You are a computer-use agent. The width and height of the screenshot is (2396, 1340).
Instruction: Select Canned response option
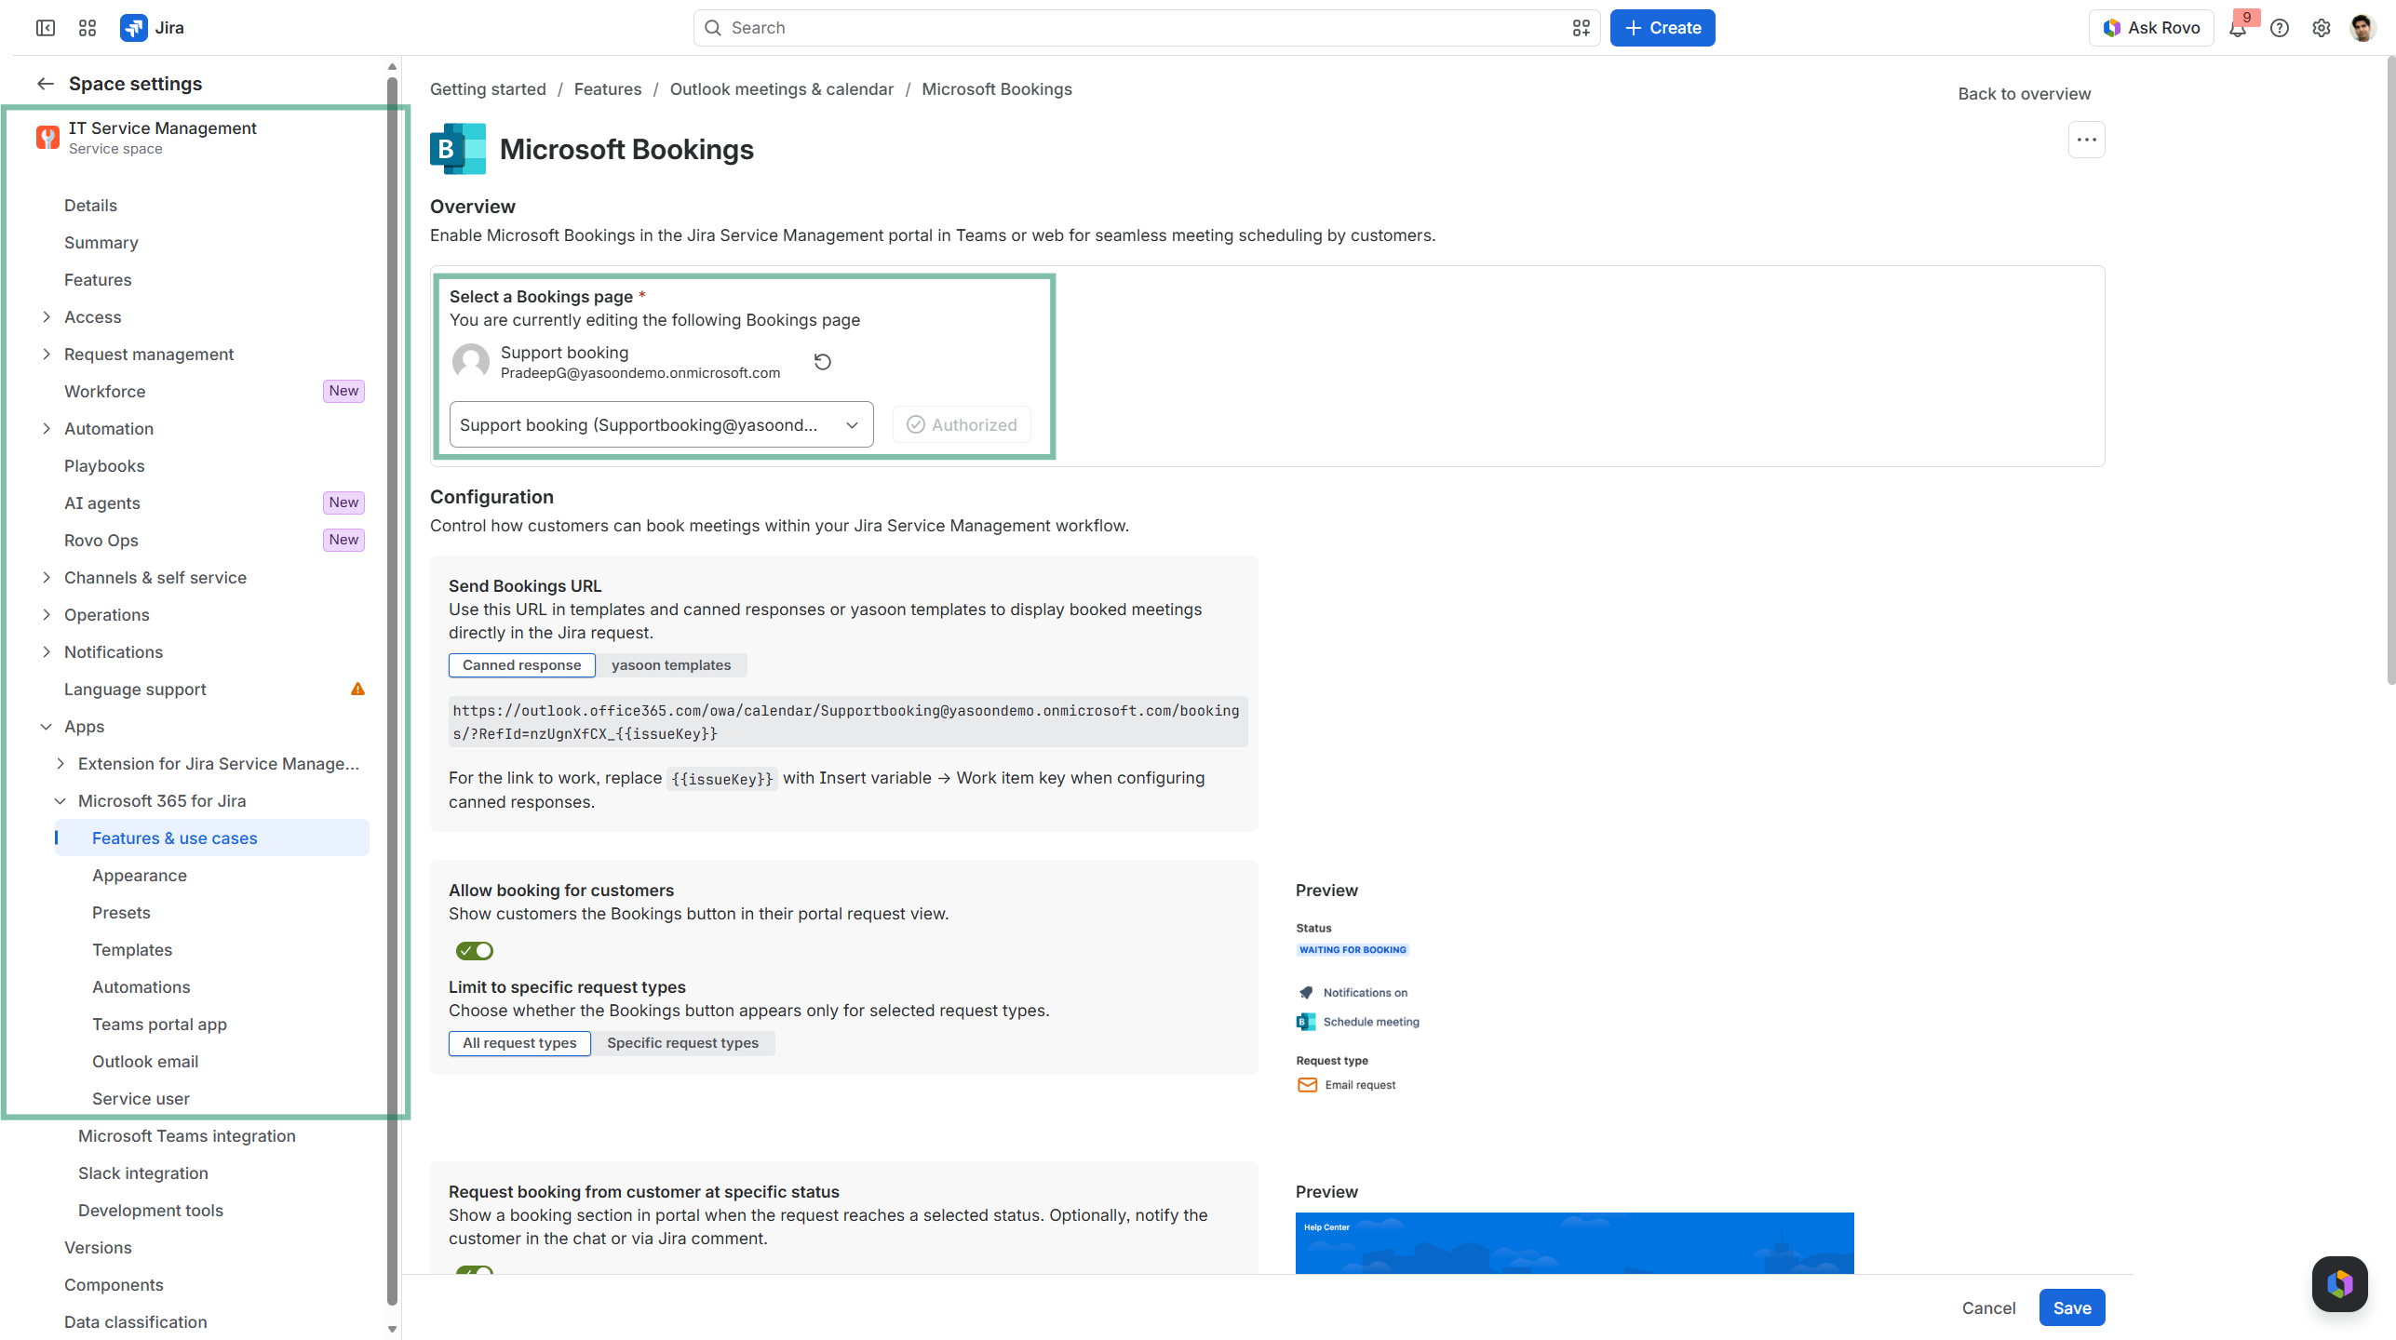point(522,665)
